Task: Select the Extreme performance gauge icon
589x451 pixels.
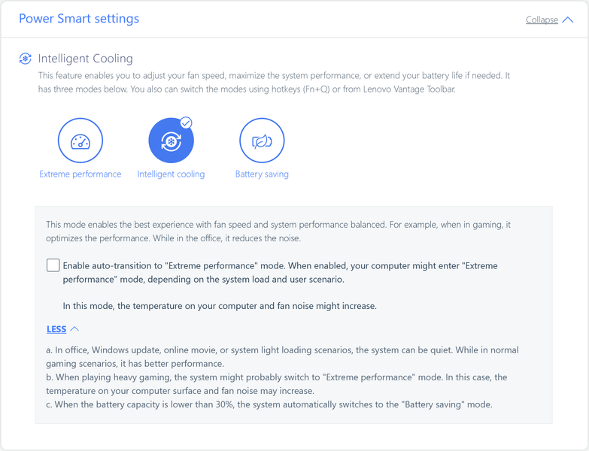Action: (x=80, y=141)
